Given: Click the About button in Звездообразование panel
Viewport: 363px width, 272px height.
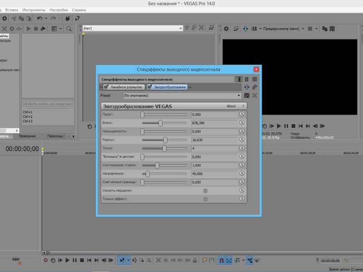Looking at the screenshot, I should click(231, 106).
